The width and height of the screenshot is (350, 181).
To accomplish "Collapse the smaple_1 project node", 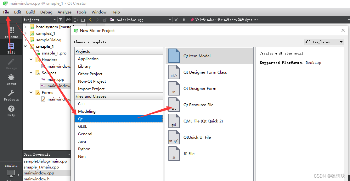I will pyautogui.click(x=25, y=46).
